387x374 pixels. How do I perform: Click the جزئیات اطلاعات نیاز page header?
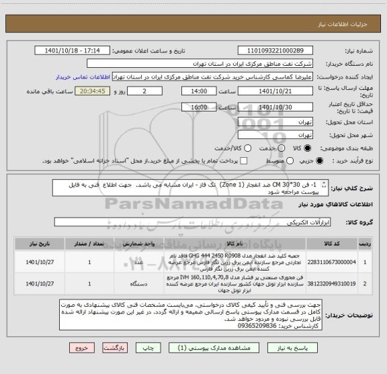[x=343, y=24]
